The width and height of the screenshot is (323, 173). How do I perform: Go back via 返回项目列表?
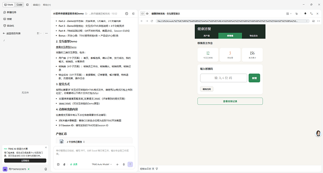click(12, 33)
